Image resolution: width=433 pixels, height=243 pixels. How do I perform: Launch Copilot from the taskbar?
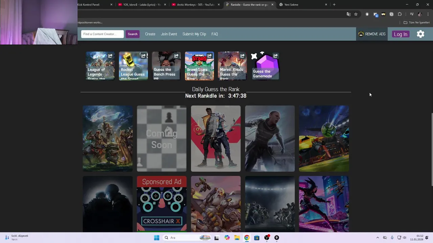[x=227, y=238]
